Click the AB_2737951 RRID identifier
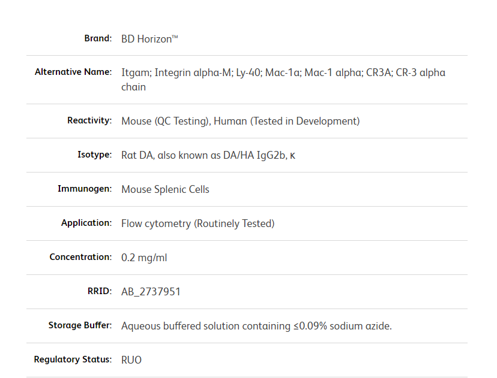The width and height of the screenshot is (497, 378). [151, 292]
